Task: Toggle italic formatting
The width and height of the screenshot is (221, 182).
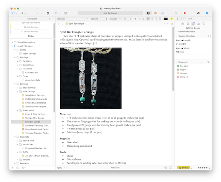Action: coord(139,19)
